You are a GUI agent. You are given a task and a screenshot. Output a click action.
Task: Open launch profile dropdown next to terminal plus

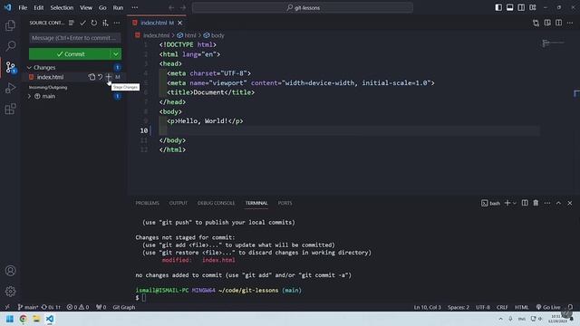click(x=514, y=203)
